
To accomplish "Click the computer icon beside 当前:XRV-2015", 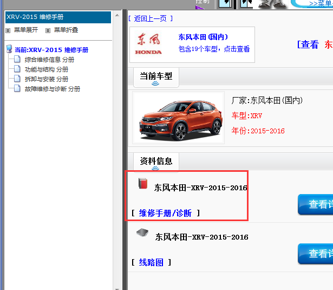I will tap(9, 49).
